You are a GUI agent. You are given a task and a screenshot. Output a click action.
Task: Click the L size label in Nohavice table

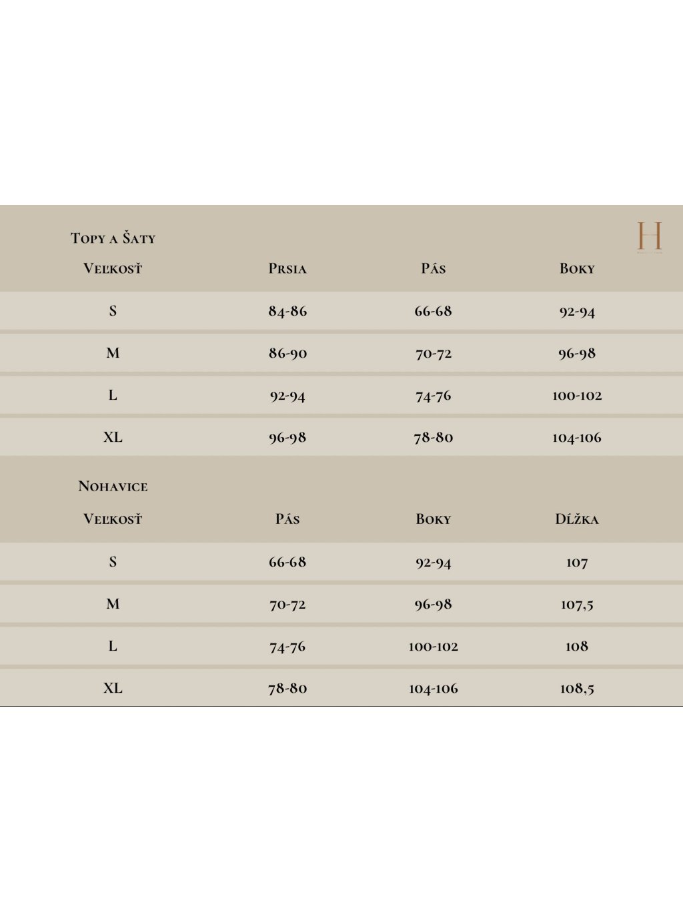point(113,646)
